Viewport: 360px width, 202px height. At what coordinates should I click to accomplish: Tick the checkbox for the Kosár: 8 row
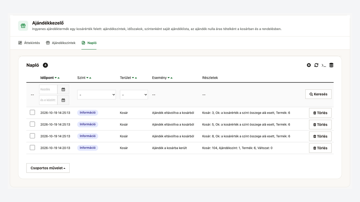[x=32, y=136]
